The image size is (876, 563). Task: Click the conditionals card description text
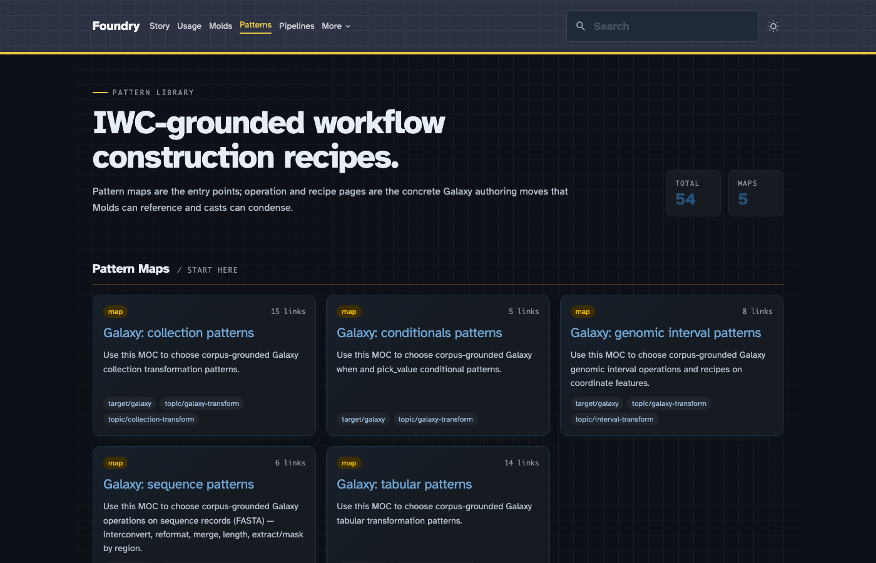[x=434, y=362]
